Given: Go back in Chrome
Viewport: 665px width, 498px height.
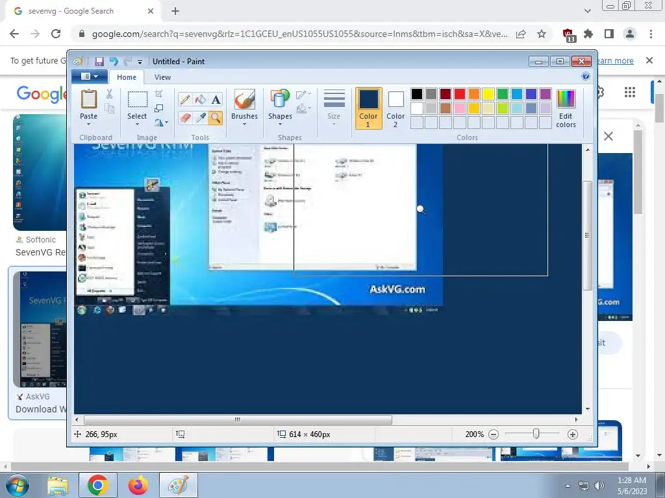Looking at the screenshot, I should [14, 34].
